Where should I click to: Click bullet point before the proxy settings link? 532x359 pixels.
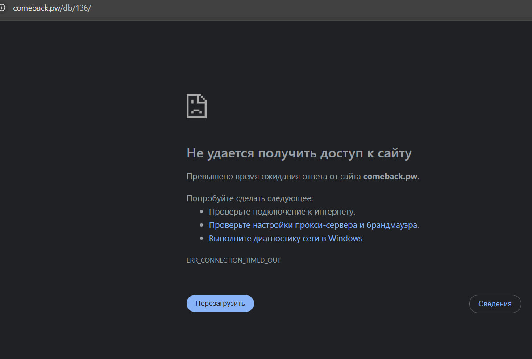coord(202,226)
